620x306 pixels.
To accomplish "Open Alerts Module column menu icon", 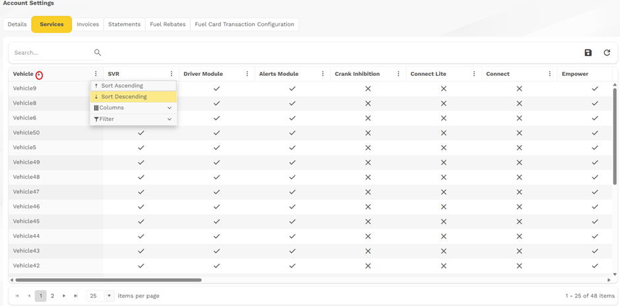I will coord(323,74).
